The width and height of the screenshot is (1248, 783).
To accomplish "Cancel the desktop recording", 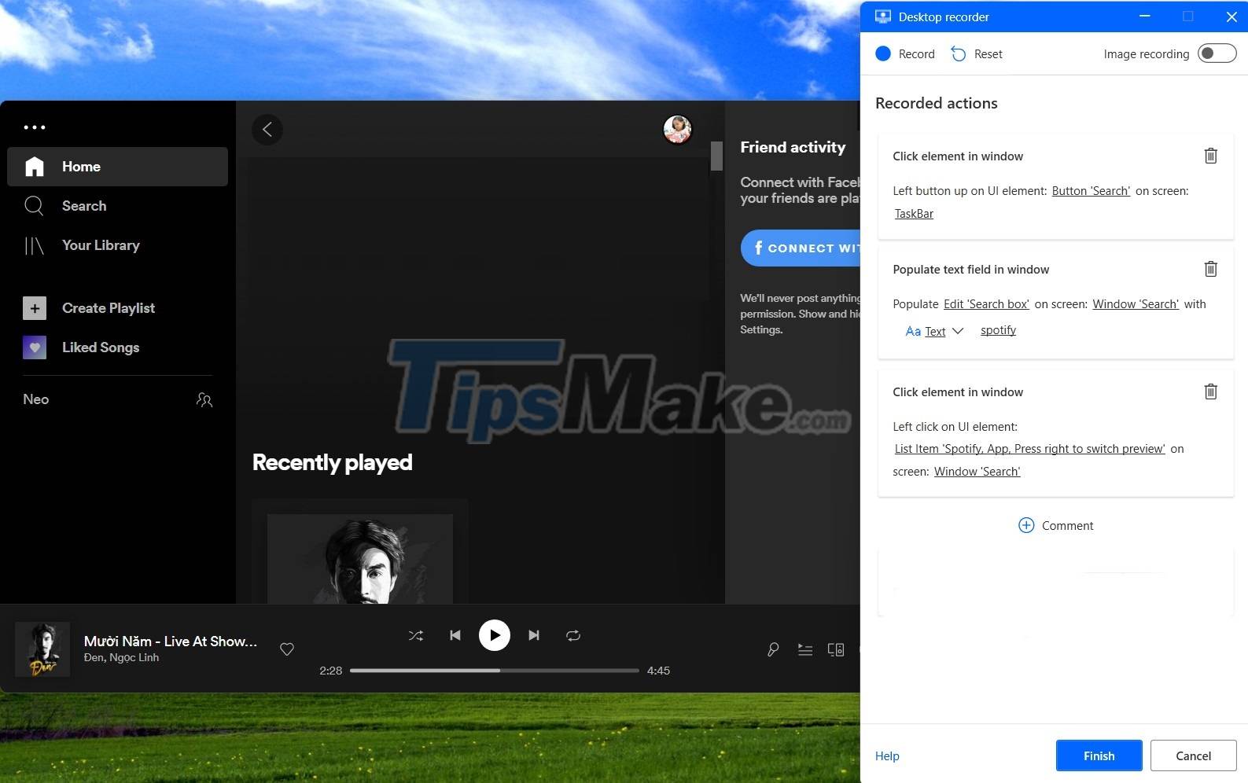I will [1193, 755].
